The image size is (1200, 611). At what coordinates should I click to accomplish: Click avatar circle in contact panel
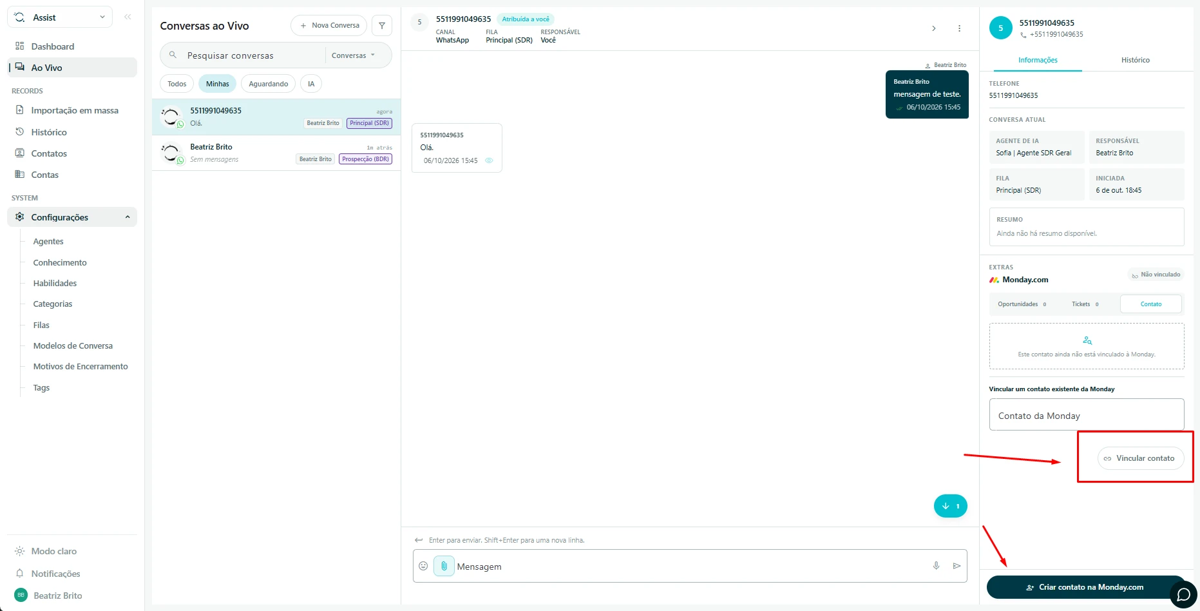pos(1000,28)
